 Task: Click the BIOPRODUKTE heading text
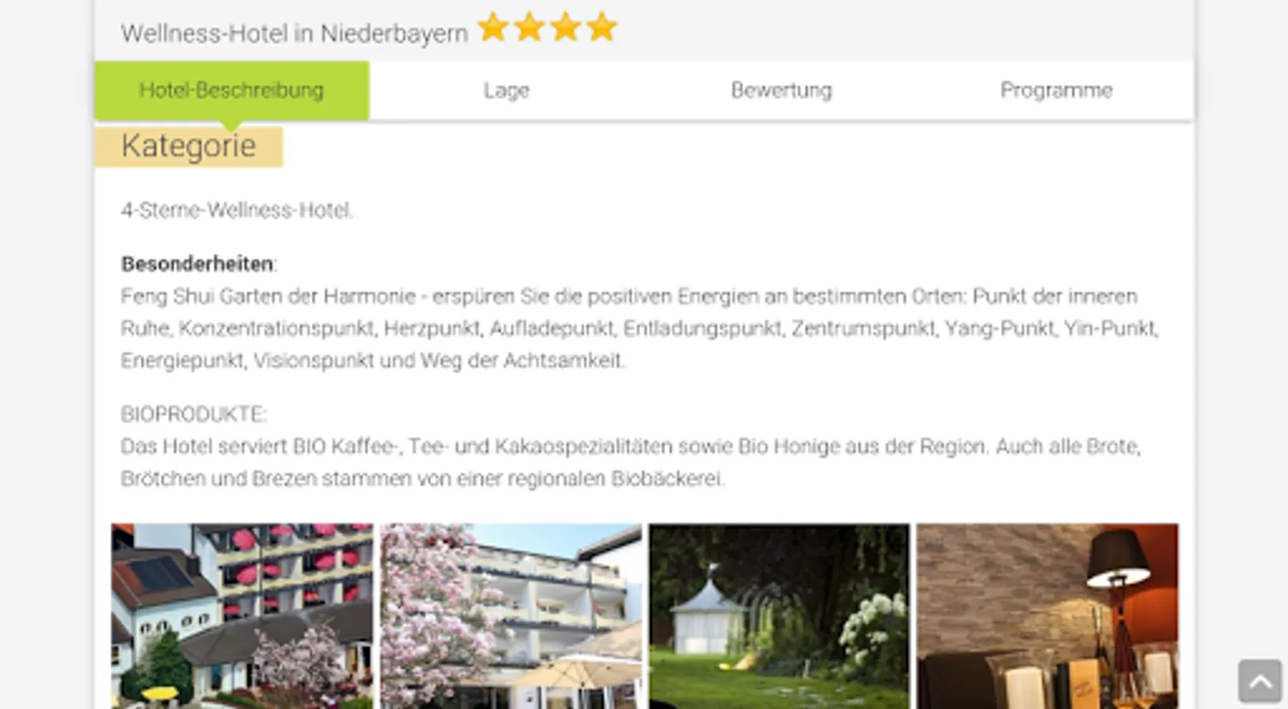pos(194,414)
